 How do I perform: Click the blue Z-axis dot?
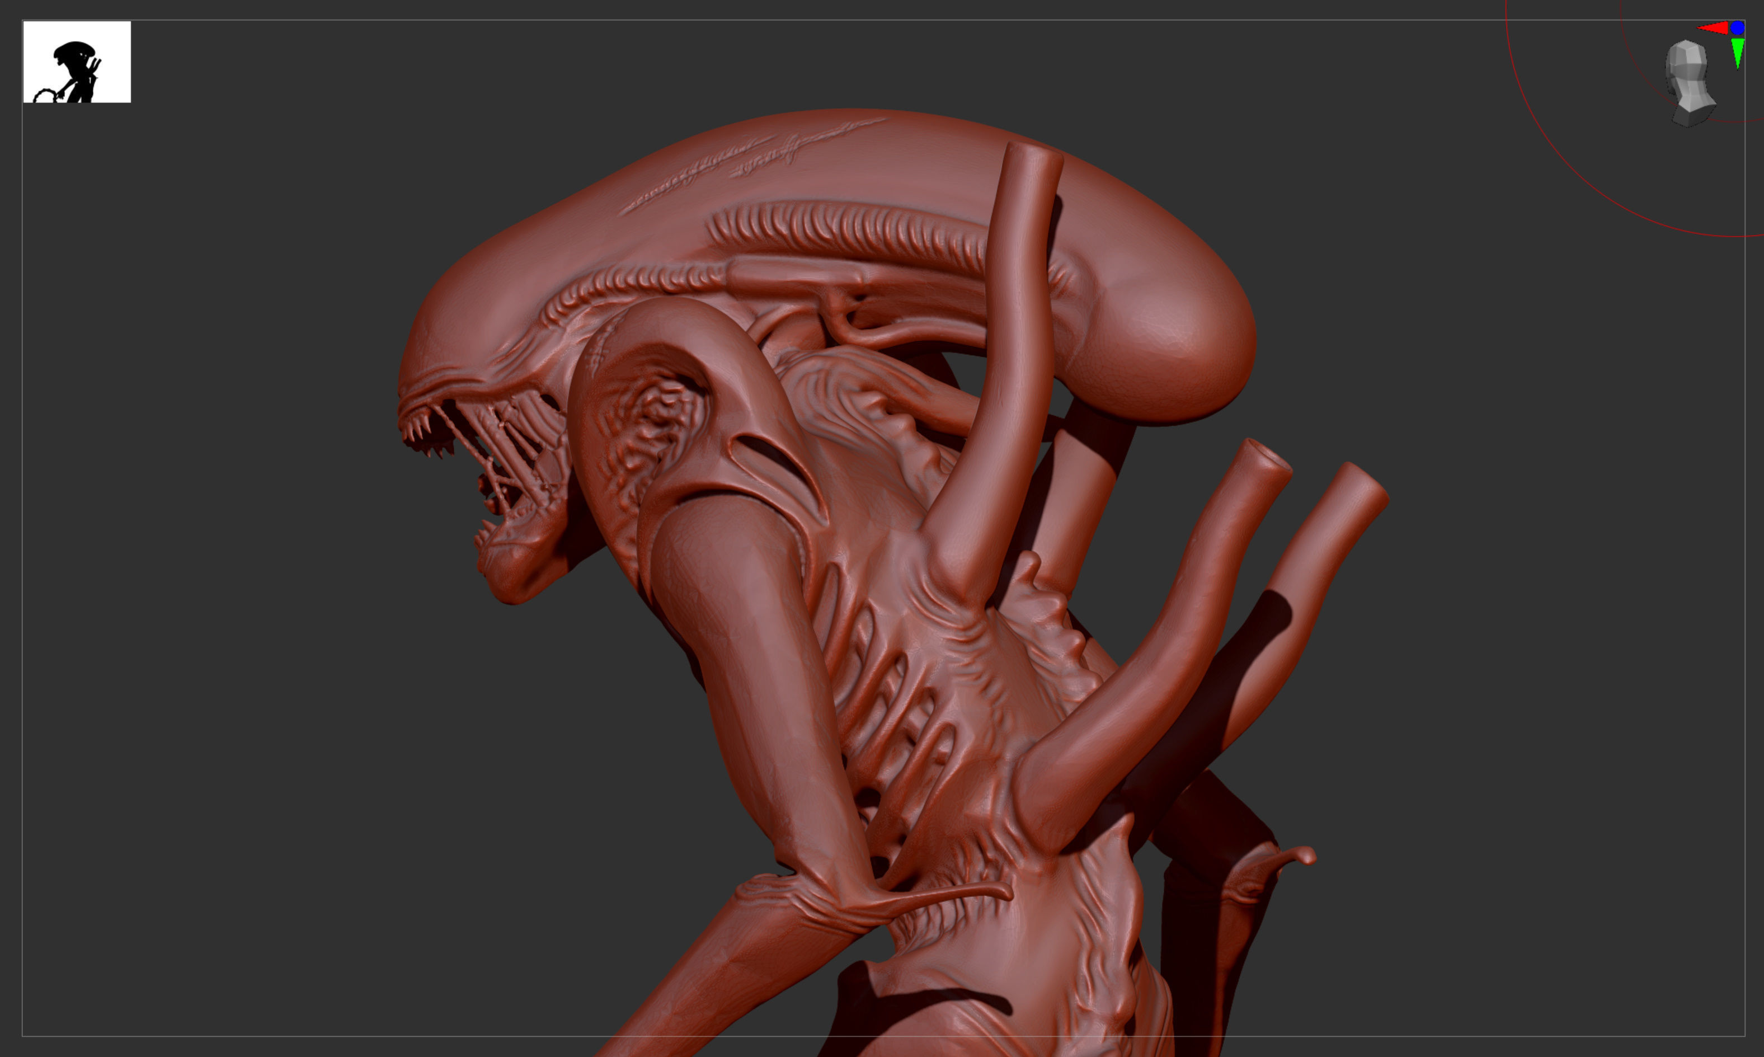1738,28
